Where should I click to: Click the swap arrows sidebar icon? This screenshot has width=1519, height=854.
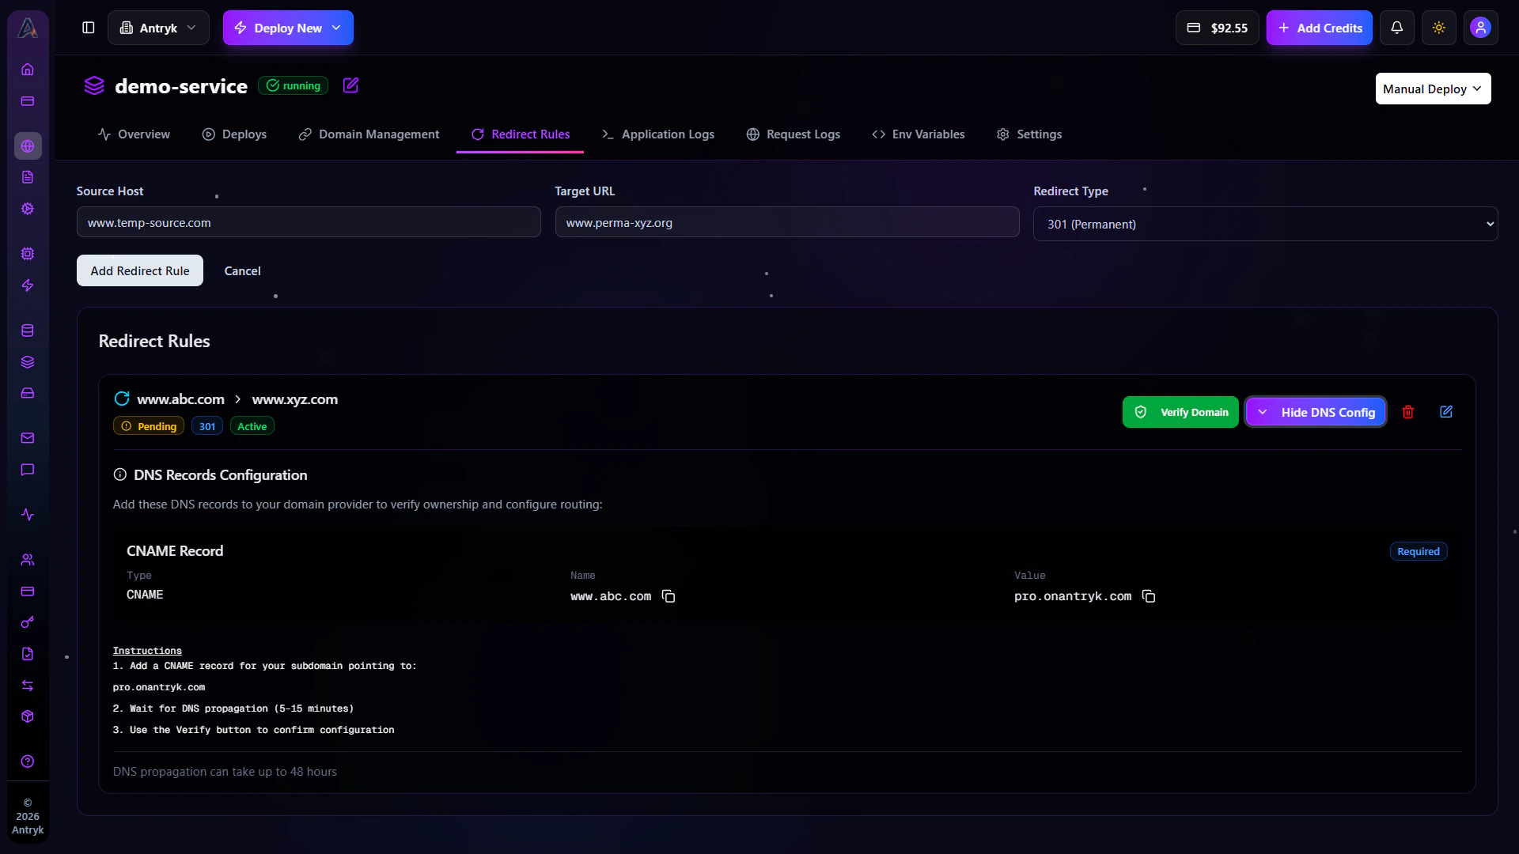coord(28,686)
